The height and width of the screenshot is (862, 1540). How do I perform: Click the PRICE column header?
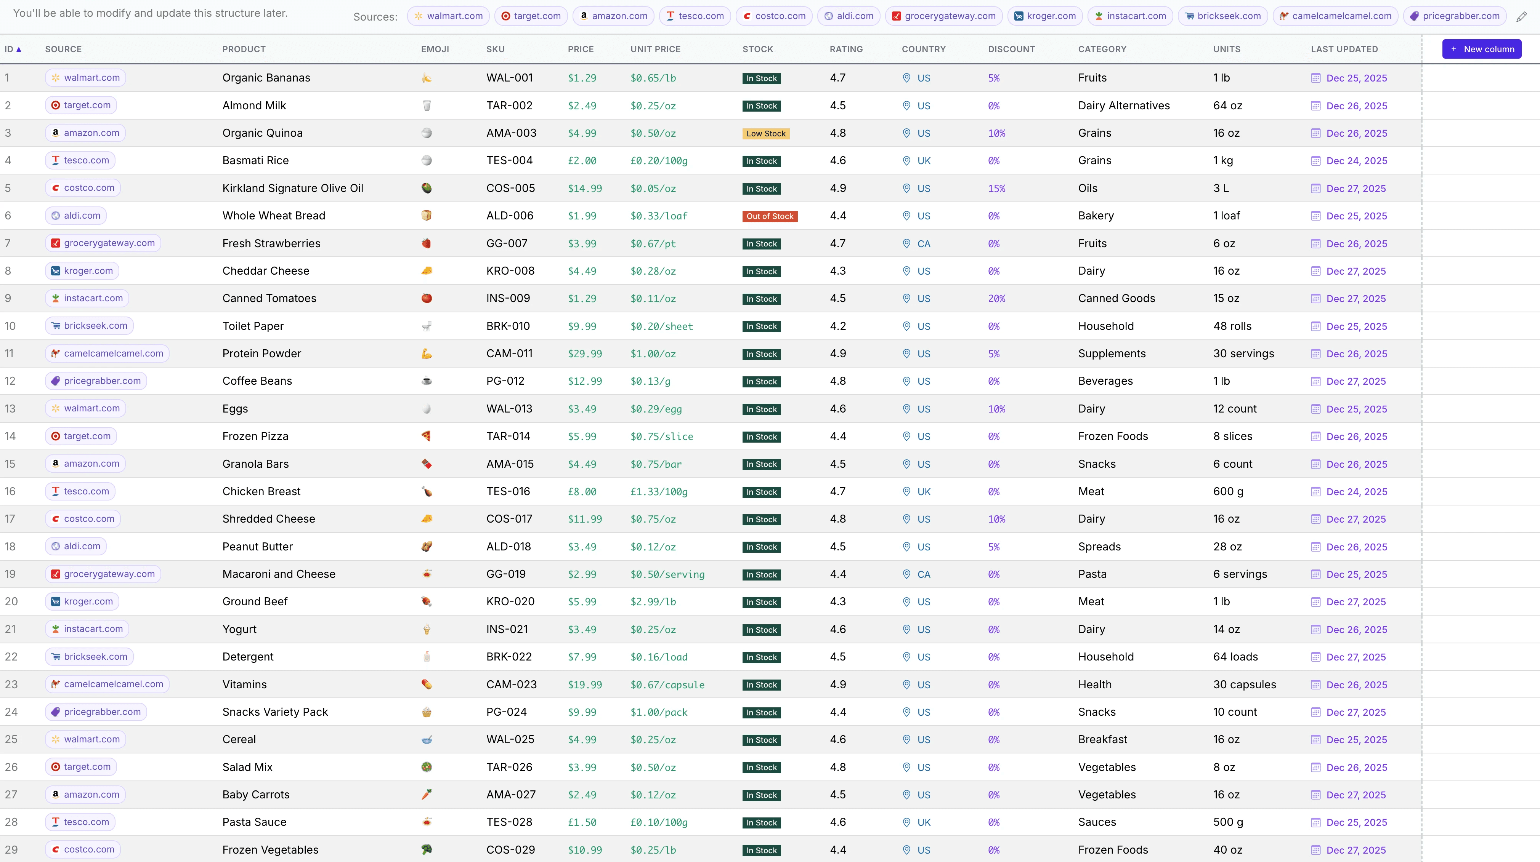click(581, 49)
